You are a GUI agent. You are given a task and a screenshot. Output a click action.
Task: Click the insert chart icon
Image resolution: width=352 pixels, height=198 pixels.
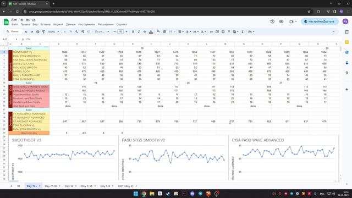click(x=223, y=32)
